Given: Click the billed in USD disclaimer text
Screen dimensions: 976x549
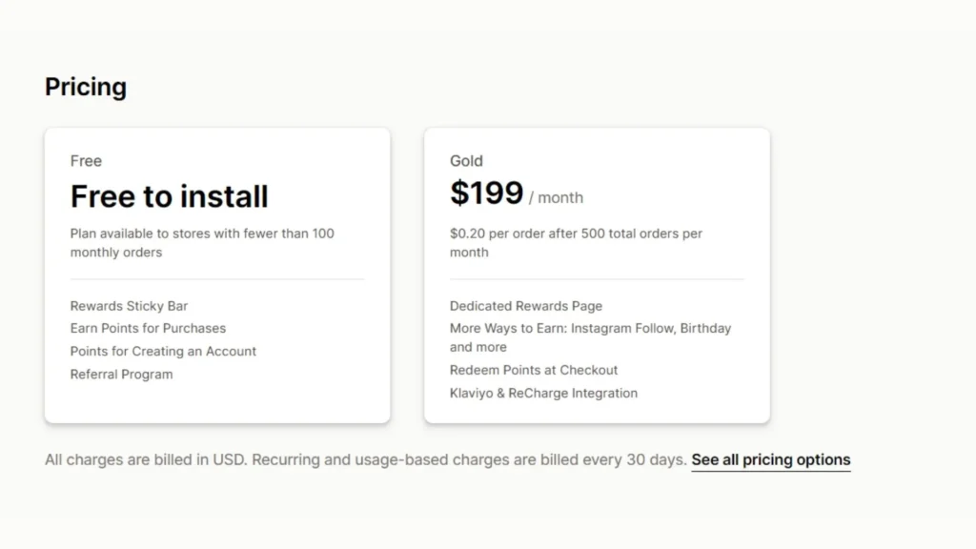Looking at the screenshot, I should pos(365,459).
